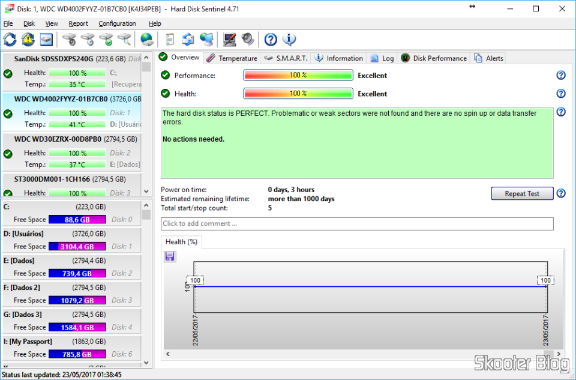Viewport: 576px width, 380px height.
Task: Click the disk icon with green checkmark
Action: pyautogui.click(x=106, y=40)
